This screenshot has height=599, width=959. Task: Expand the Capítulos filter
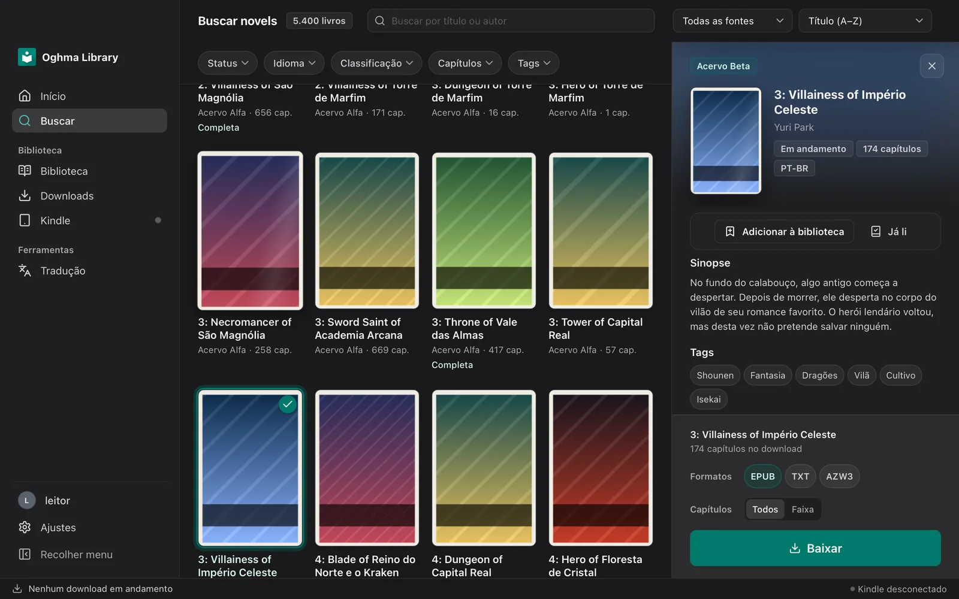pos(465,63)
